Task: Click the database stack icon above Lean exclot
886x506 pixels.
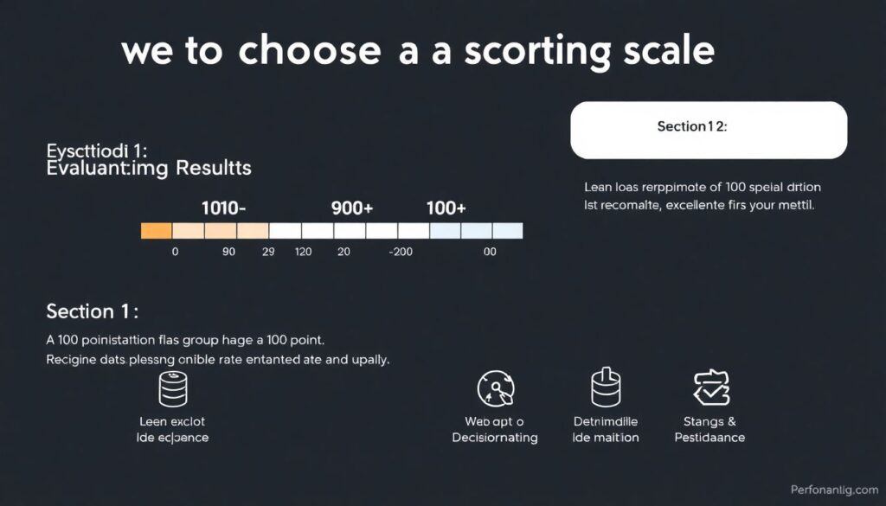Action: coord(173,388)
